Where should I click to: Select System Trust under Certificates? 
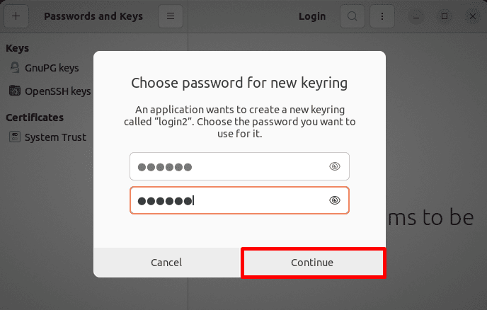tap(55, 137)
